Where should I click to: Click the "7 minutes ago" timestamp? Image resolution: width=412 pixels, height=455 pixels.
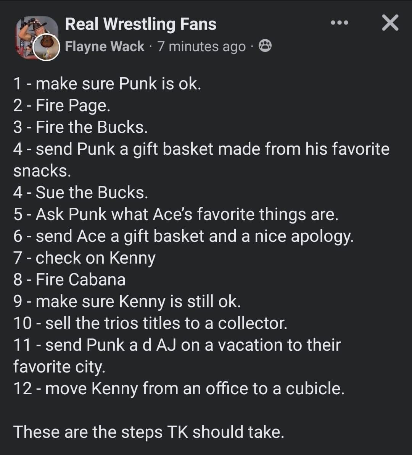(x=201, y=46)
